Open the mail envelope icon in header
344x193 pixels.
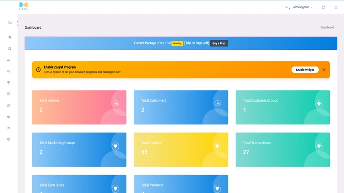323,7
